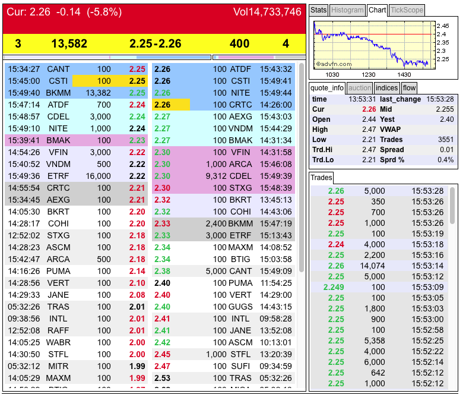
Task: Select the ATDF bid row of 700
Action: (x=77, y=105)
